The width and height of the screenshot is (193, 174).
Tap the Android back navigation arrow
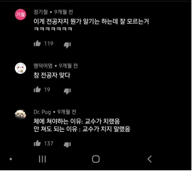[150, 159]
